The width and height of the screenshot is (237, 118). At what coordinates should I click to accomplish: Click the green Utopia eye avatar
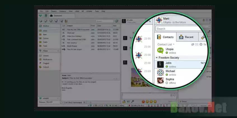pyautogui.click(x=160, y=50)
